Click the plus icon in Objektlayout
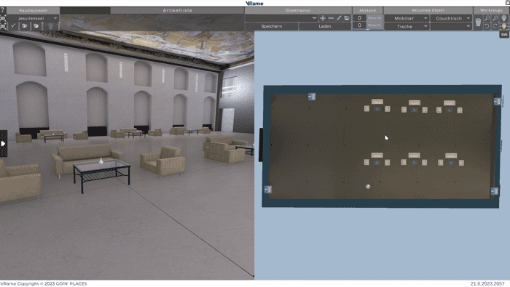The image size is (510, 287). click(x=322, y=18)
